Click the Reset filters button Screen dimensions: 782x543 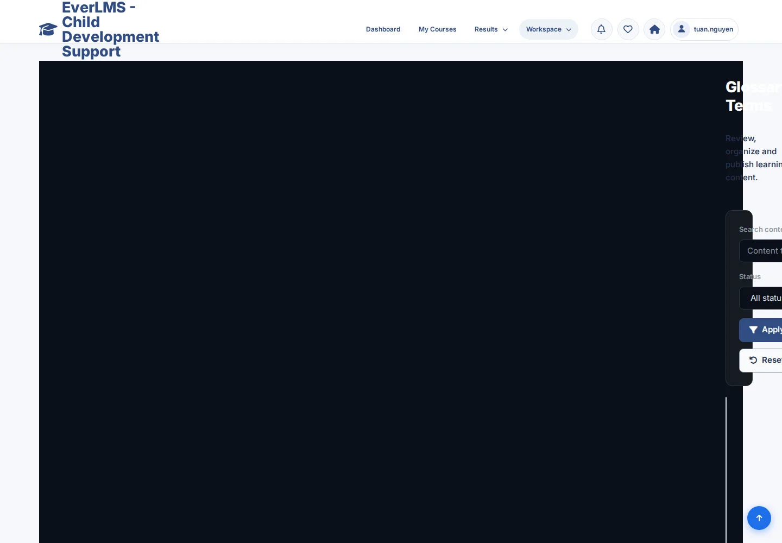pyautogui.click(x=761, y=361)
